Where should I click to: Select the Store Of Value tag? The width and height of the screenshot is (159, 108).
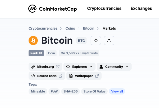click(x=94, y=91)
